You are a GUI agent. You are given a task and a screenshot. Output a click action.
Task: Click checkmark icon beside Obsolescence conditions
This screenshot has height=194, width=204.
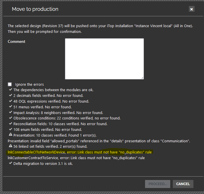10,118
